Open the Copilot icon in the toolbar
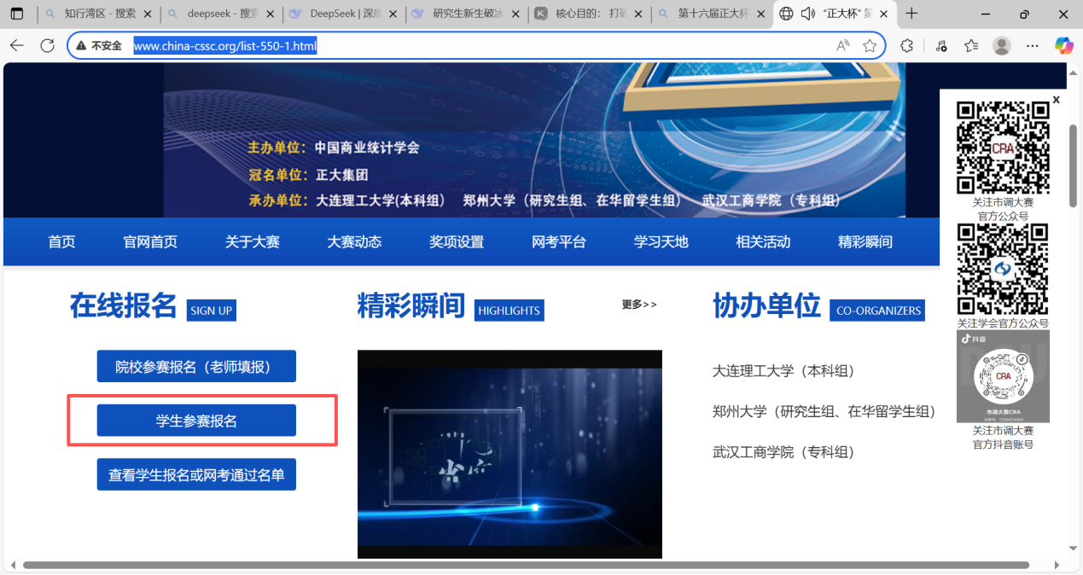Viewport: 1083px width, 575px height. [x=1063, y=46]
